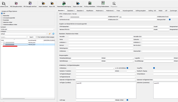
Task: Click the Marketingname input field
Action: tap(101, 48)
